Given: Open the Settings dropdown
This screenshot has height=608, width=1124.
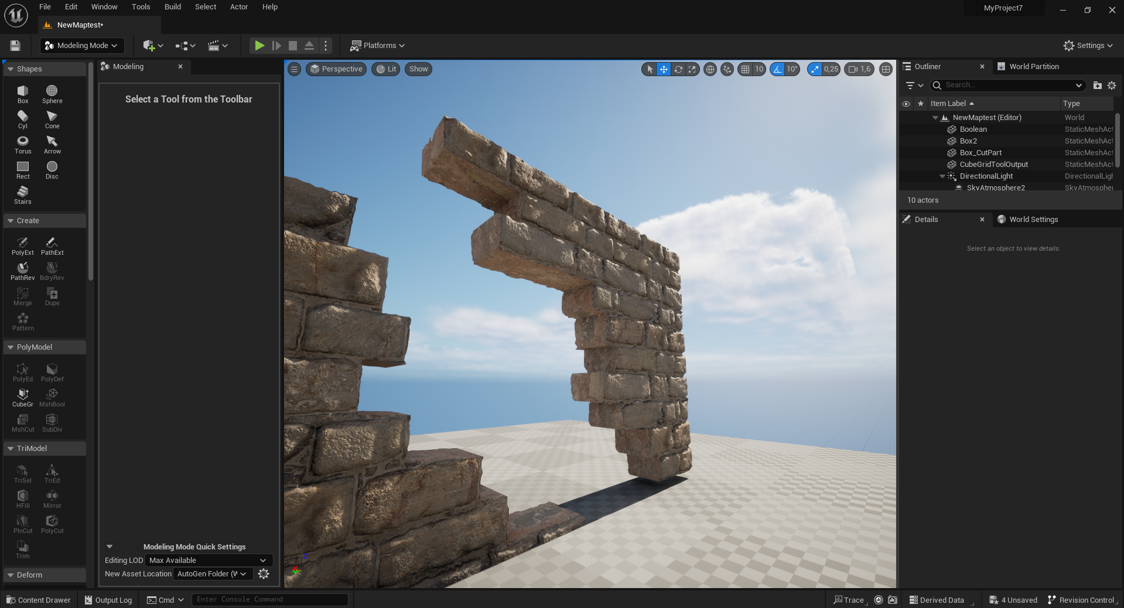Looking at the screenshot, I should [1088, 45].
